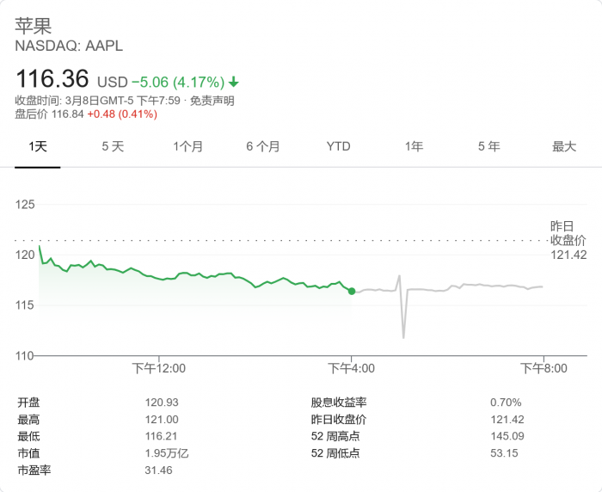Select the 1天 time range tab
602x492 pixels.
[38, 146]
